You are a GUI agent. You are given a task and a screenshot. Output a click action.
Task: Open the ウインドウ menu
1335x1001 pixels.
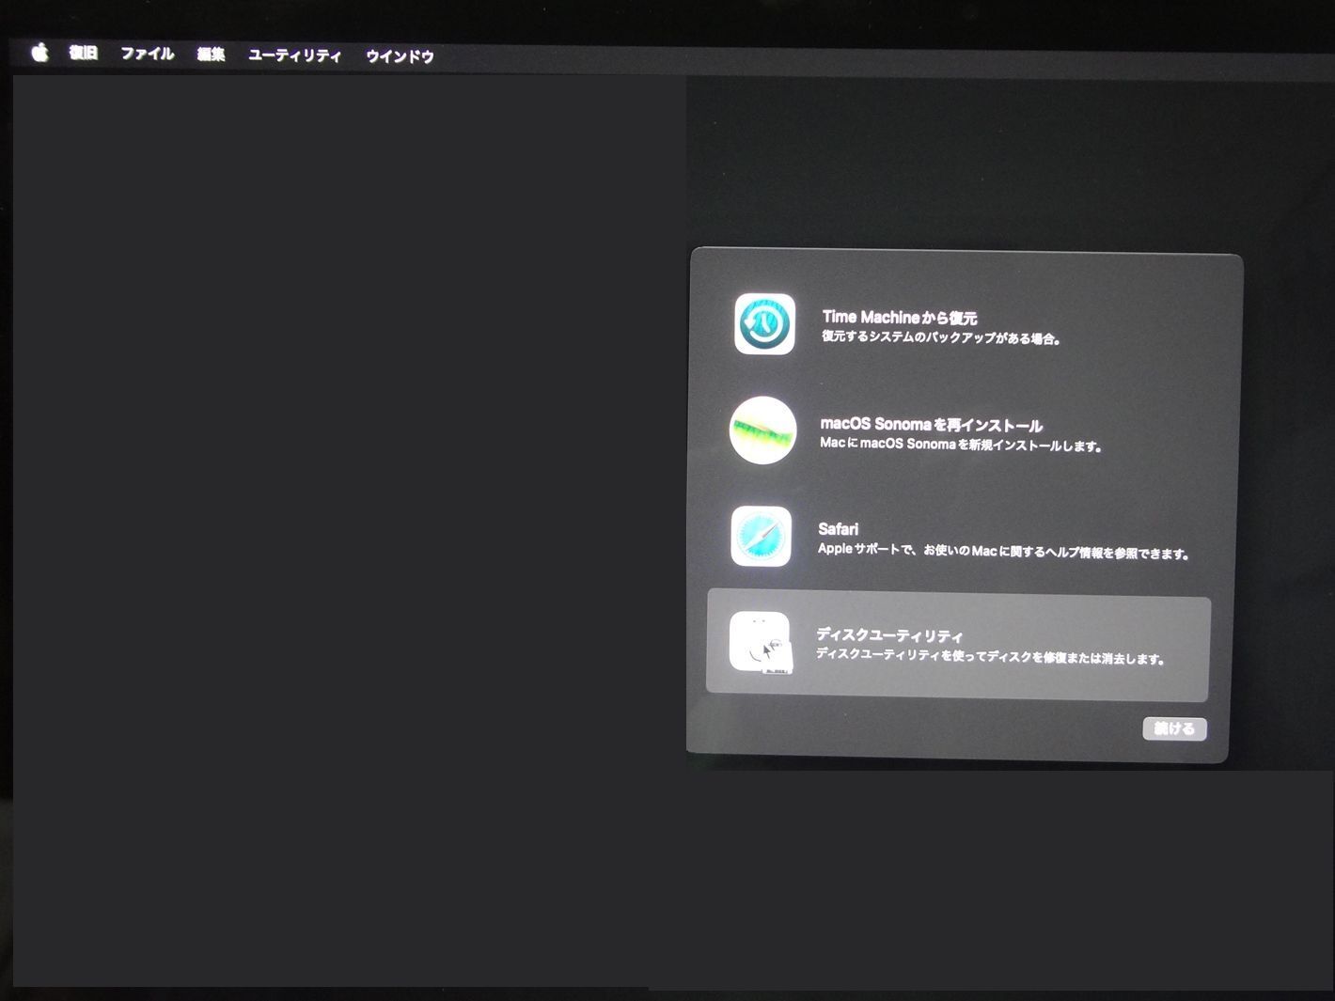tap(400, 56)
